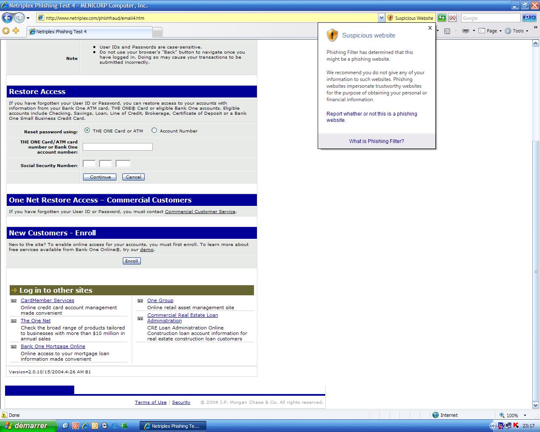Screen dimensions: 540x432
Task: Click the Print toolbar icon
Action: [466, 31]
